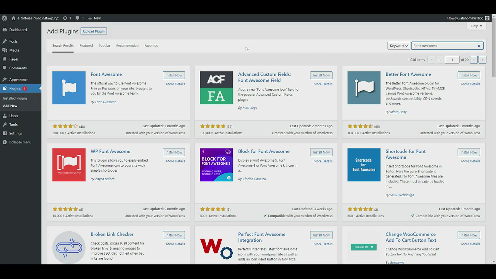
Task: Switch to the Recommended tab
Action: click(127, 46)
